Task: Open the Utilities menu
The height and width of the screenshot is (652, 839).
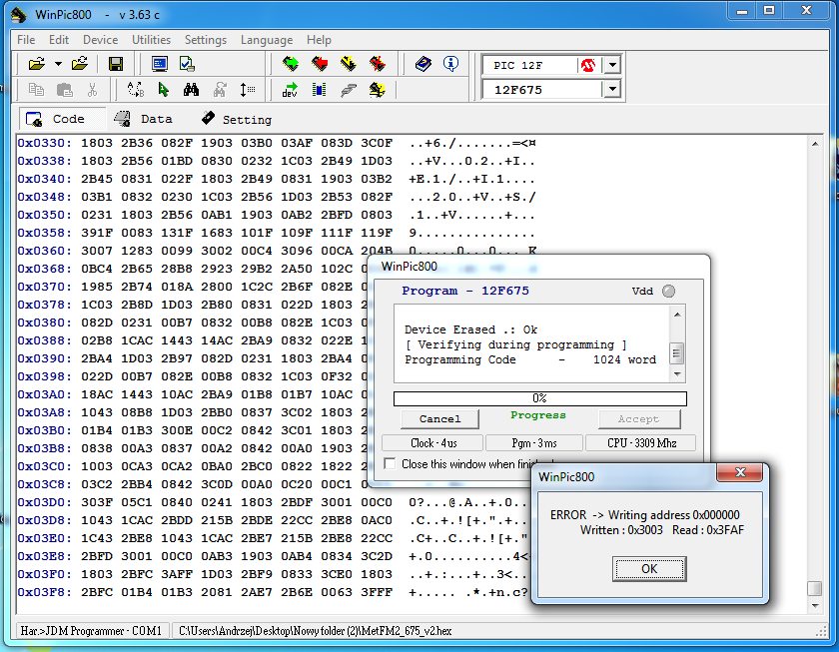Action: coord(152,40)
